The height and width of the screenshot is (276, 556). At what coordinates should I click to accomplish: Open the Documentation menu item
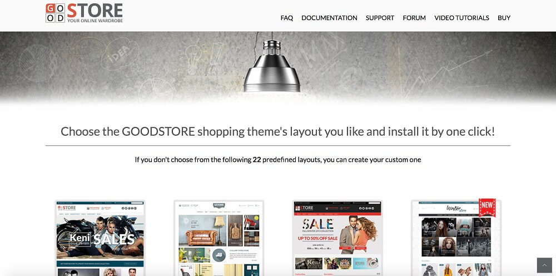tap(329, 18)
